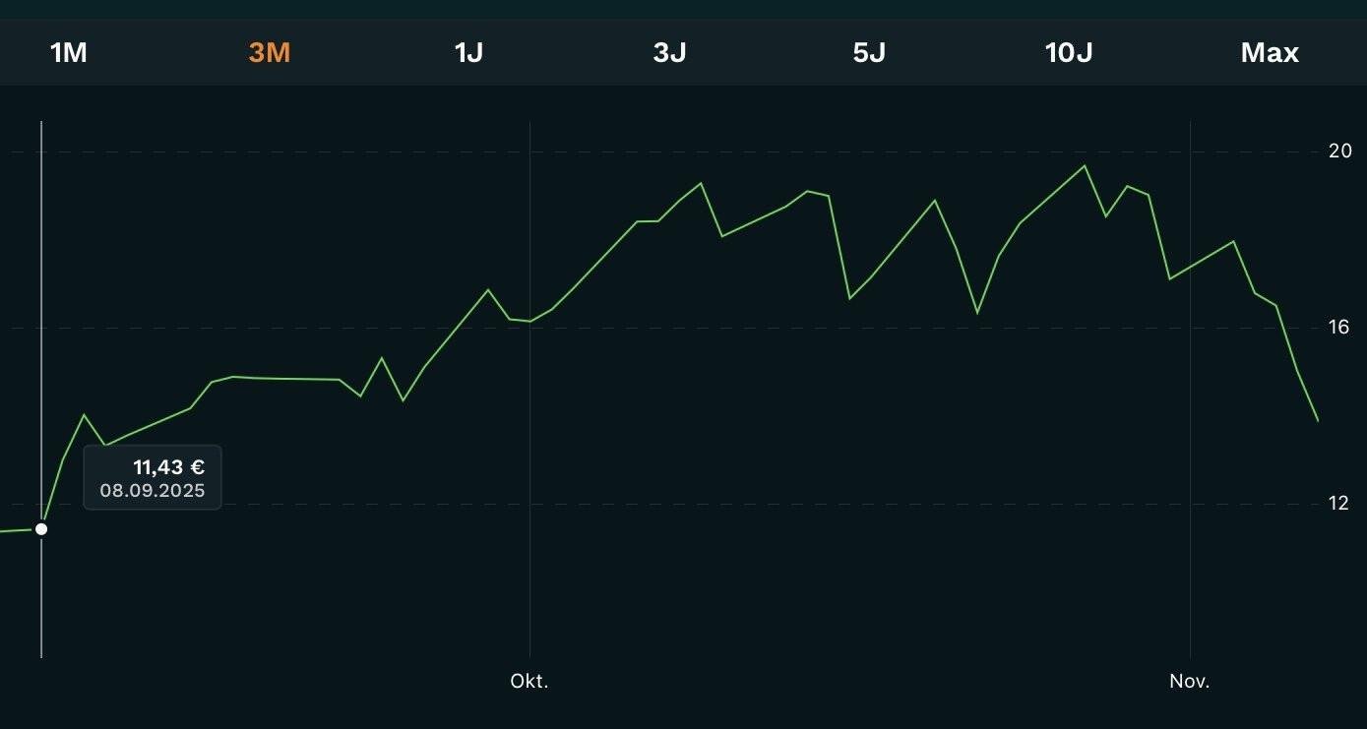Click the Okt. month axis label
Screen dimensions: 1367x729
coord(529,681)
